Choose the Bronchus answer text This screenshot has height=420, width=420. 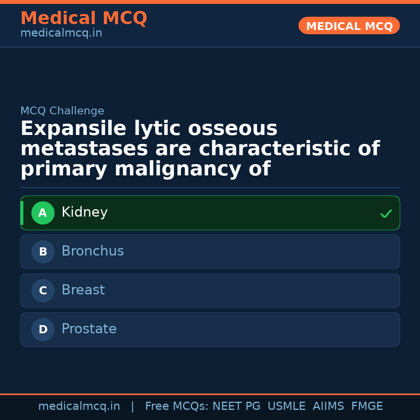[93, 251]
